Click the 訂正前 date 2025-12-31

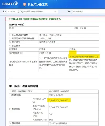(x=45, y=53)
